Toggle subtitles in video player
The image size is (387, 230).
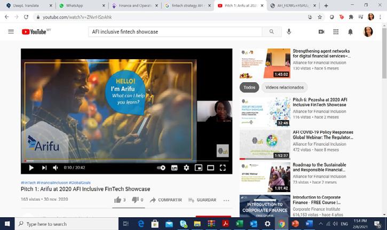(x=174, y=168)
